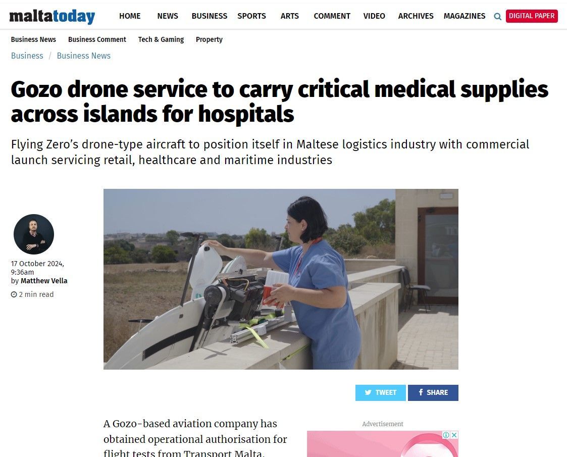This screenshot has width=567, height=457.
Task: Click the author avatar photo
Action: (x=34, y=234)
